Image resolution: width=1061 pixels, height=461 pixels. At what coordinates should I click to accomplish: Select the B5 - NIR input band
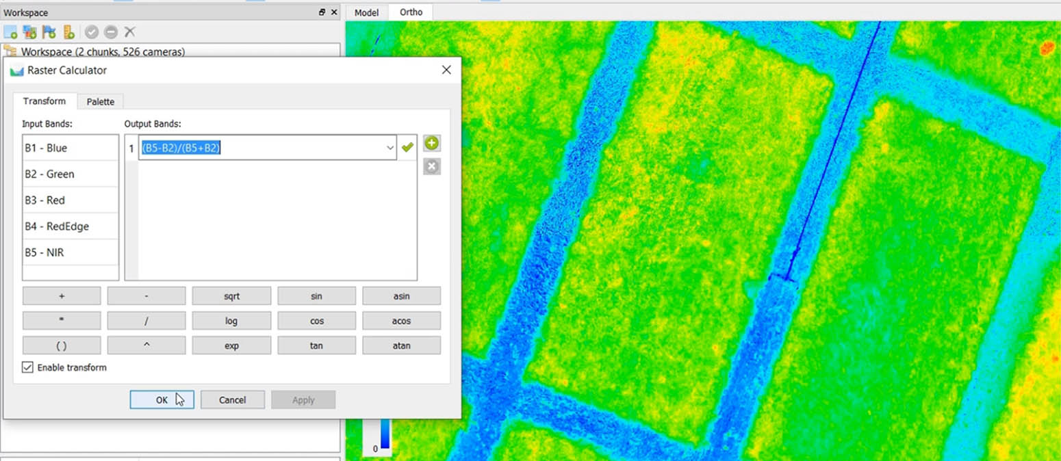(x=71, y=252)
